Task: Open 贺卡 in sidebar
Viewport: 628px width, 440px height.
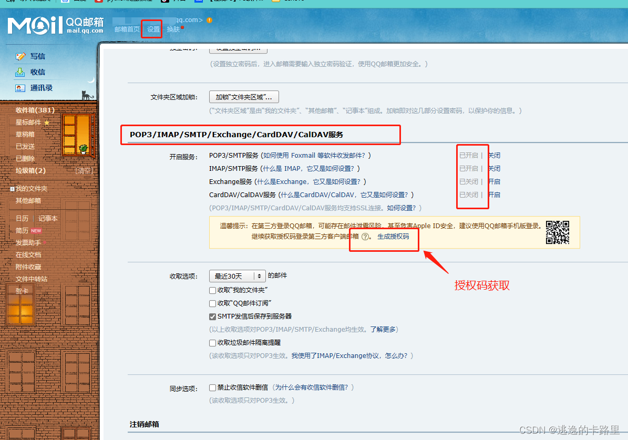Action: pyautogui.click(x=22, y=291)
